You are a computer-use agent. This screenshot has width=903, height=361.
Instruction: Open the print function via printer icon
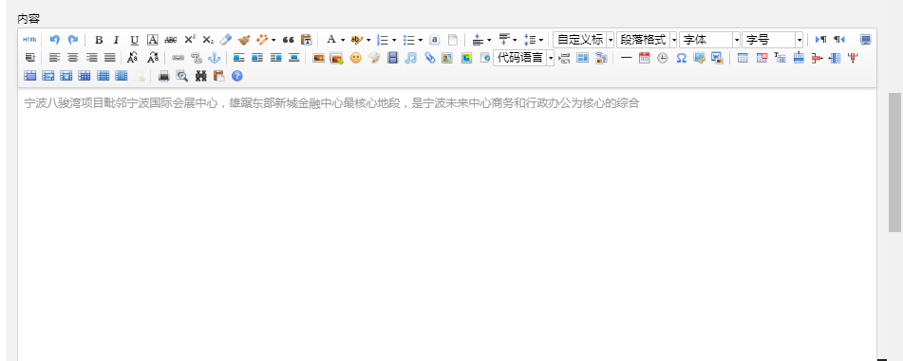pos(164,75)
